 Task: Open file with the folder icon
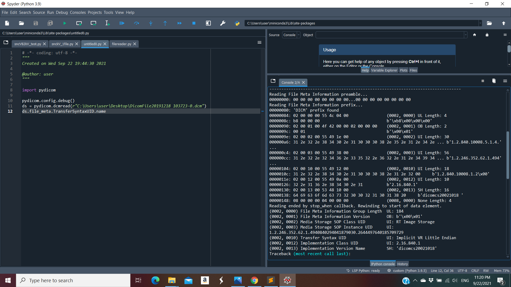pyautogui.click(x=22, y=23)
